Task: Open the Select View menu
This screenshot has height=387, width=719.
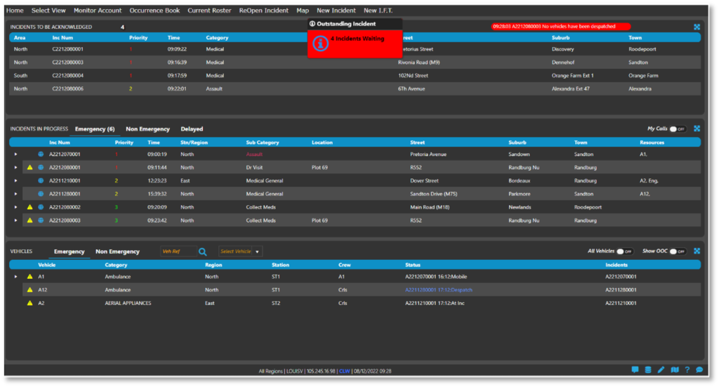Action: 48,11
